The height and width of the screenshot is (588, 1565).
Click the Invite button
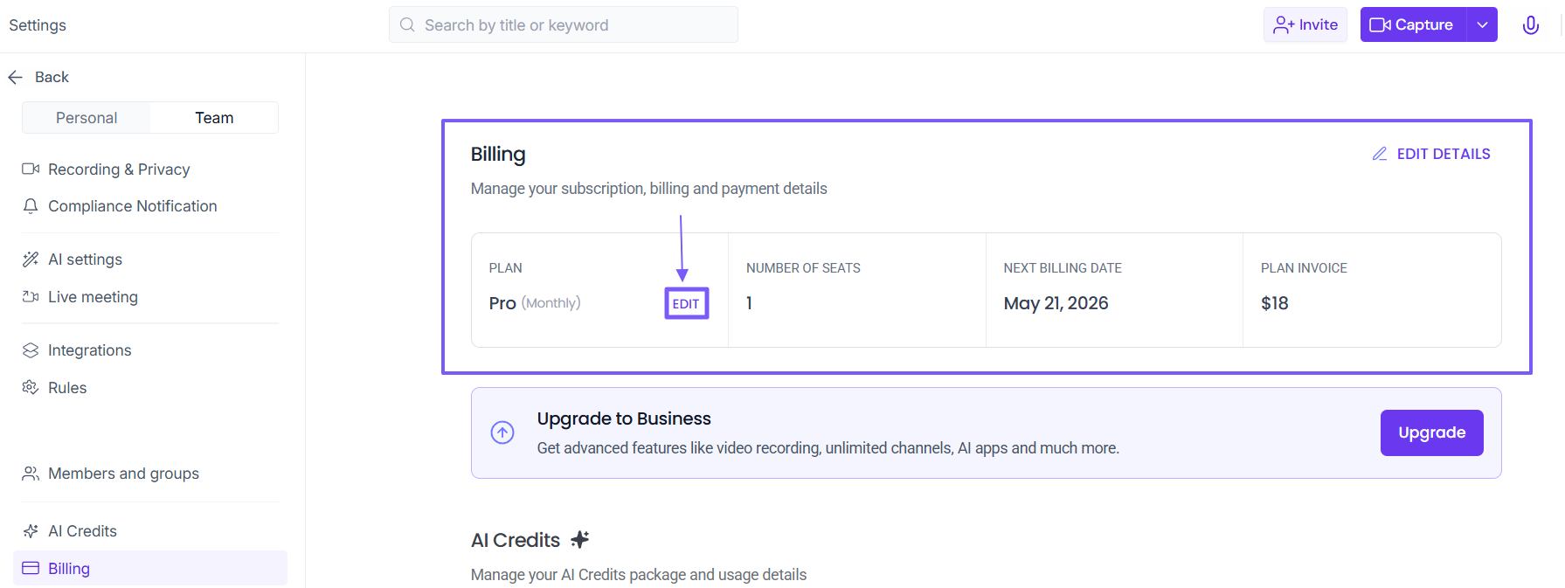[1305, 24]
